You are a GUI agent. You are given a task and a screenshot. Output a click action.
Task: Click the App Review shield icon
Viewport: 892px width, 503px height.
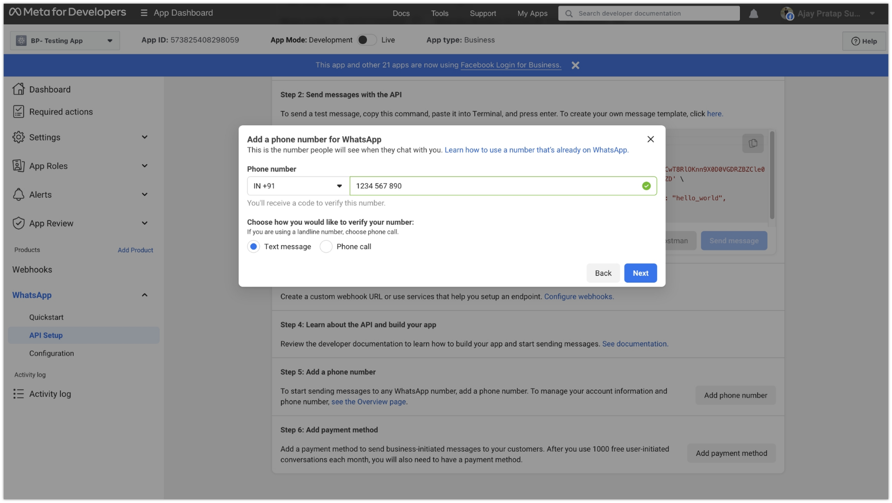point(18,223)
